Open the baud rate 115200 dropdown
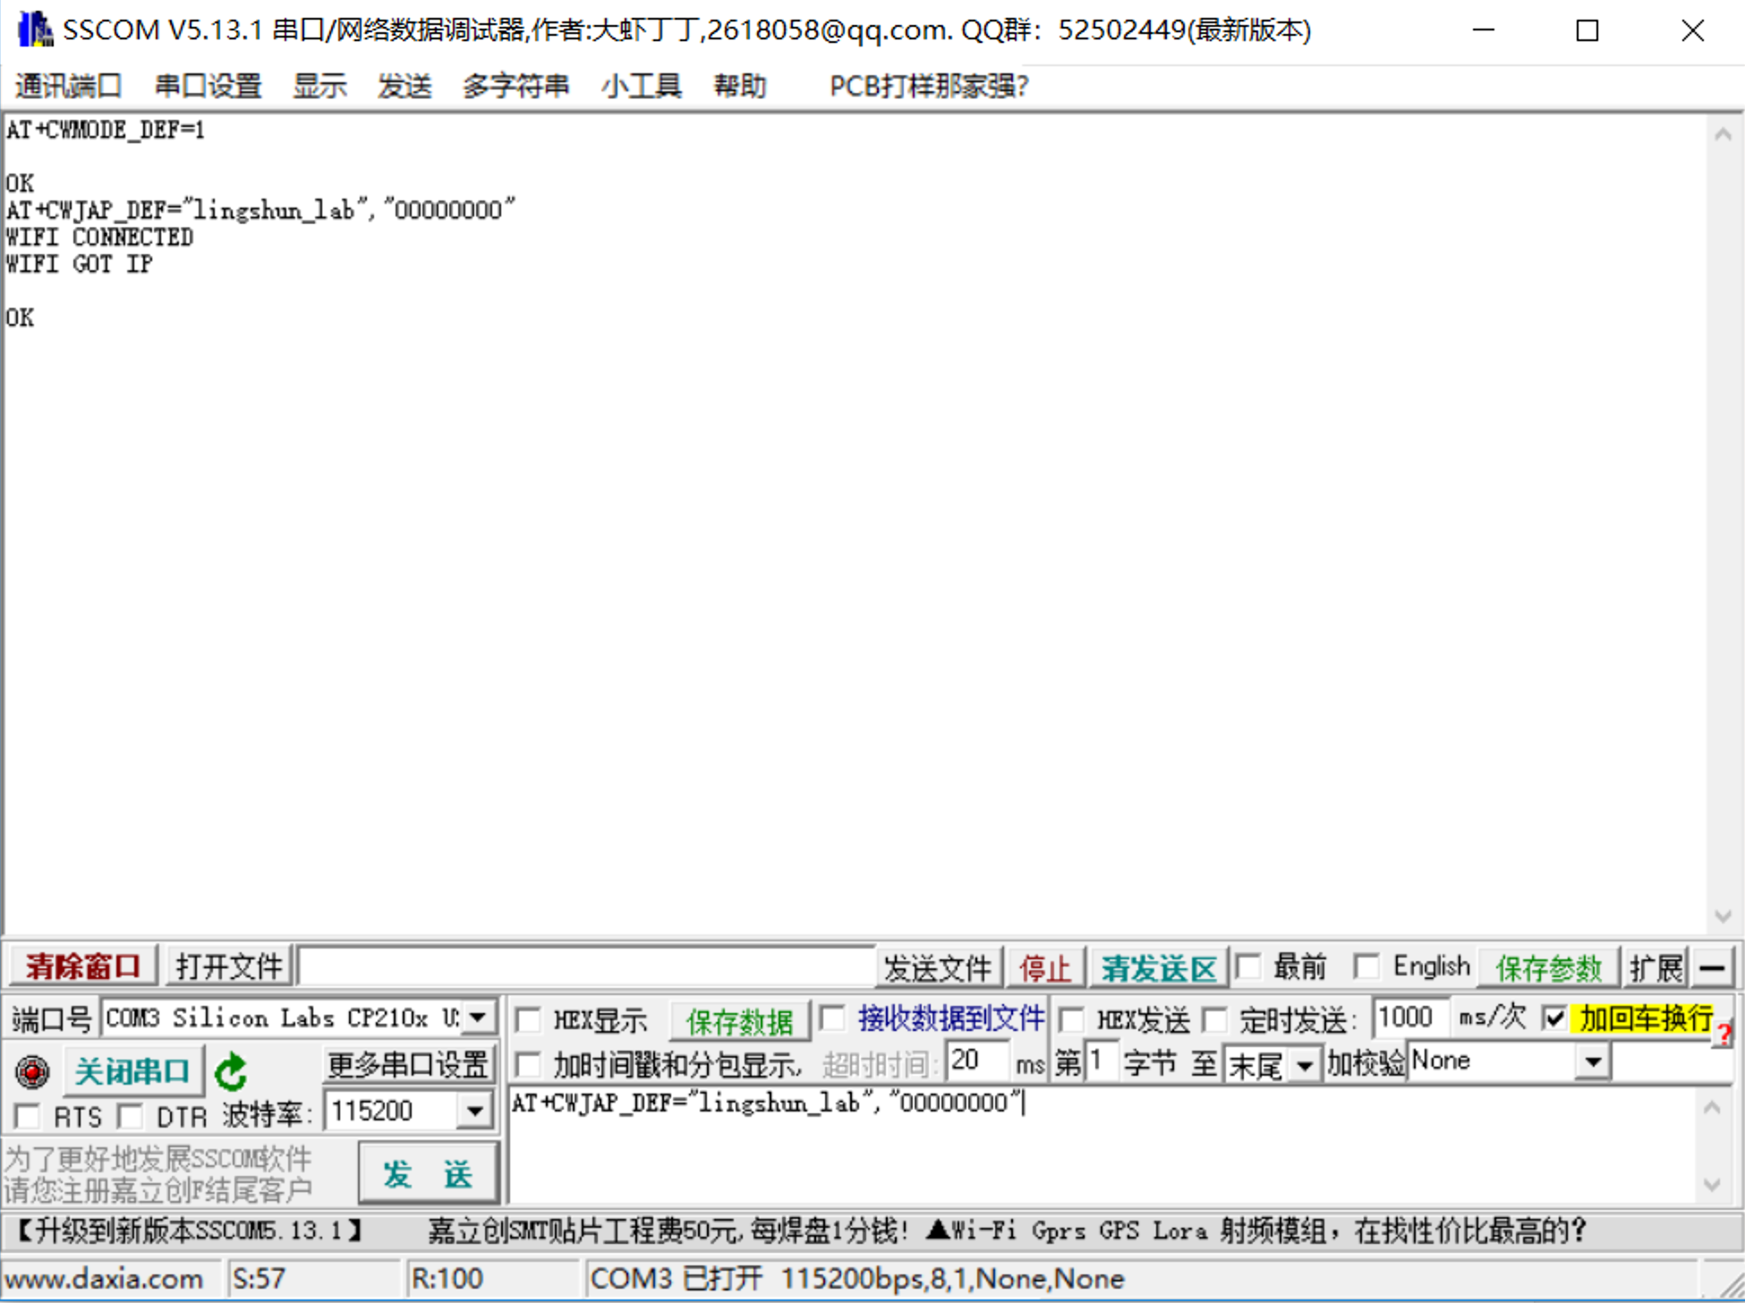 pos(474,1111)
